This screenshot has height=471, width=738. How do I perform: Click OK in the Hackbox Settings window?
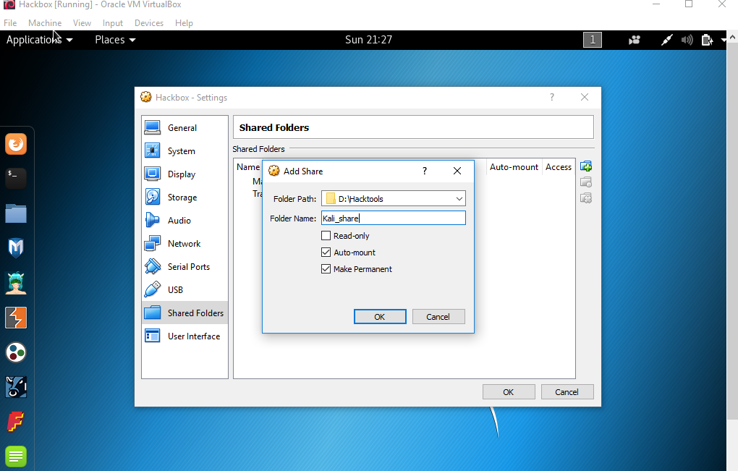[x=509, y=392]
